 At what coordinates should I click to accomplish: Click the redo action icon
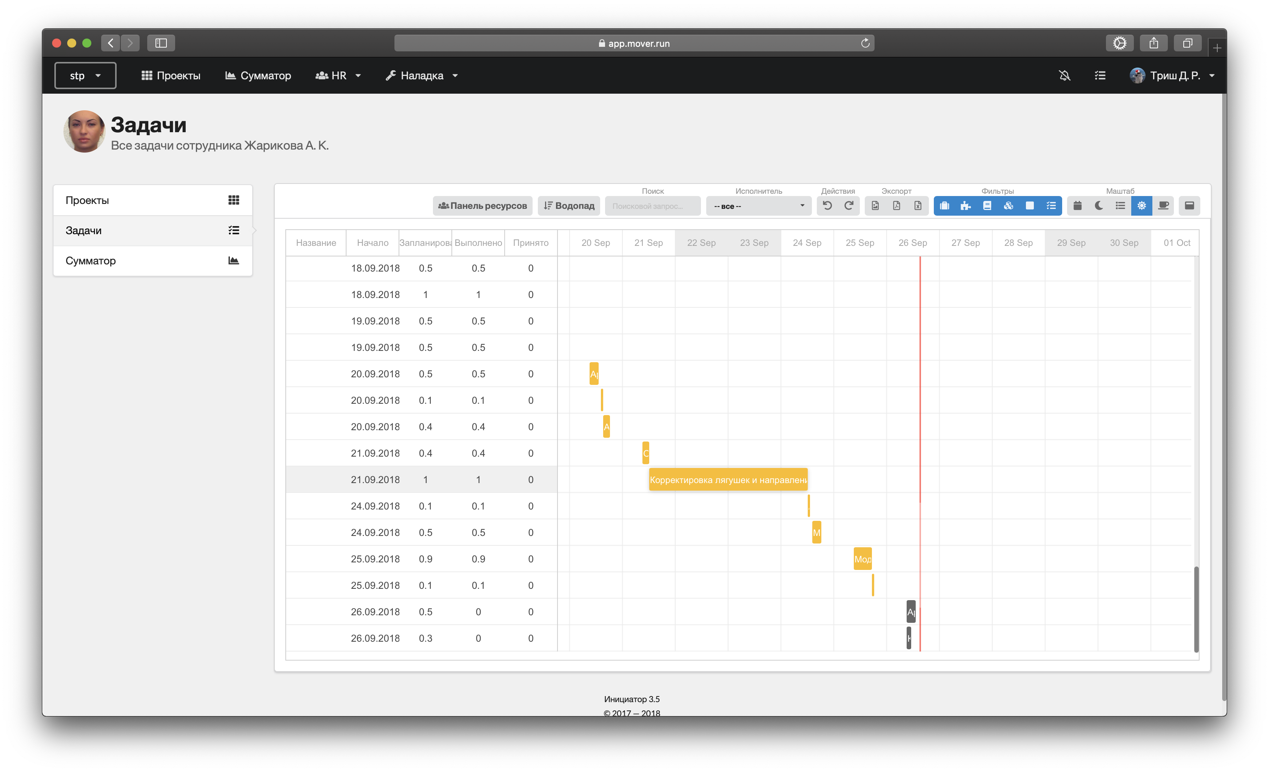pyautogui.click(x=849, y=205)
